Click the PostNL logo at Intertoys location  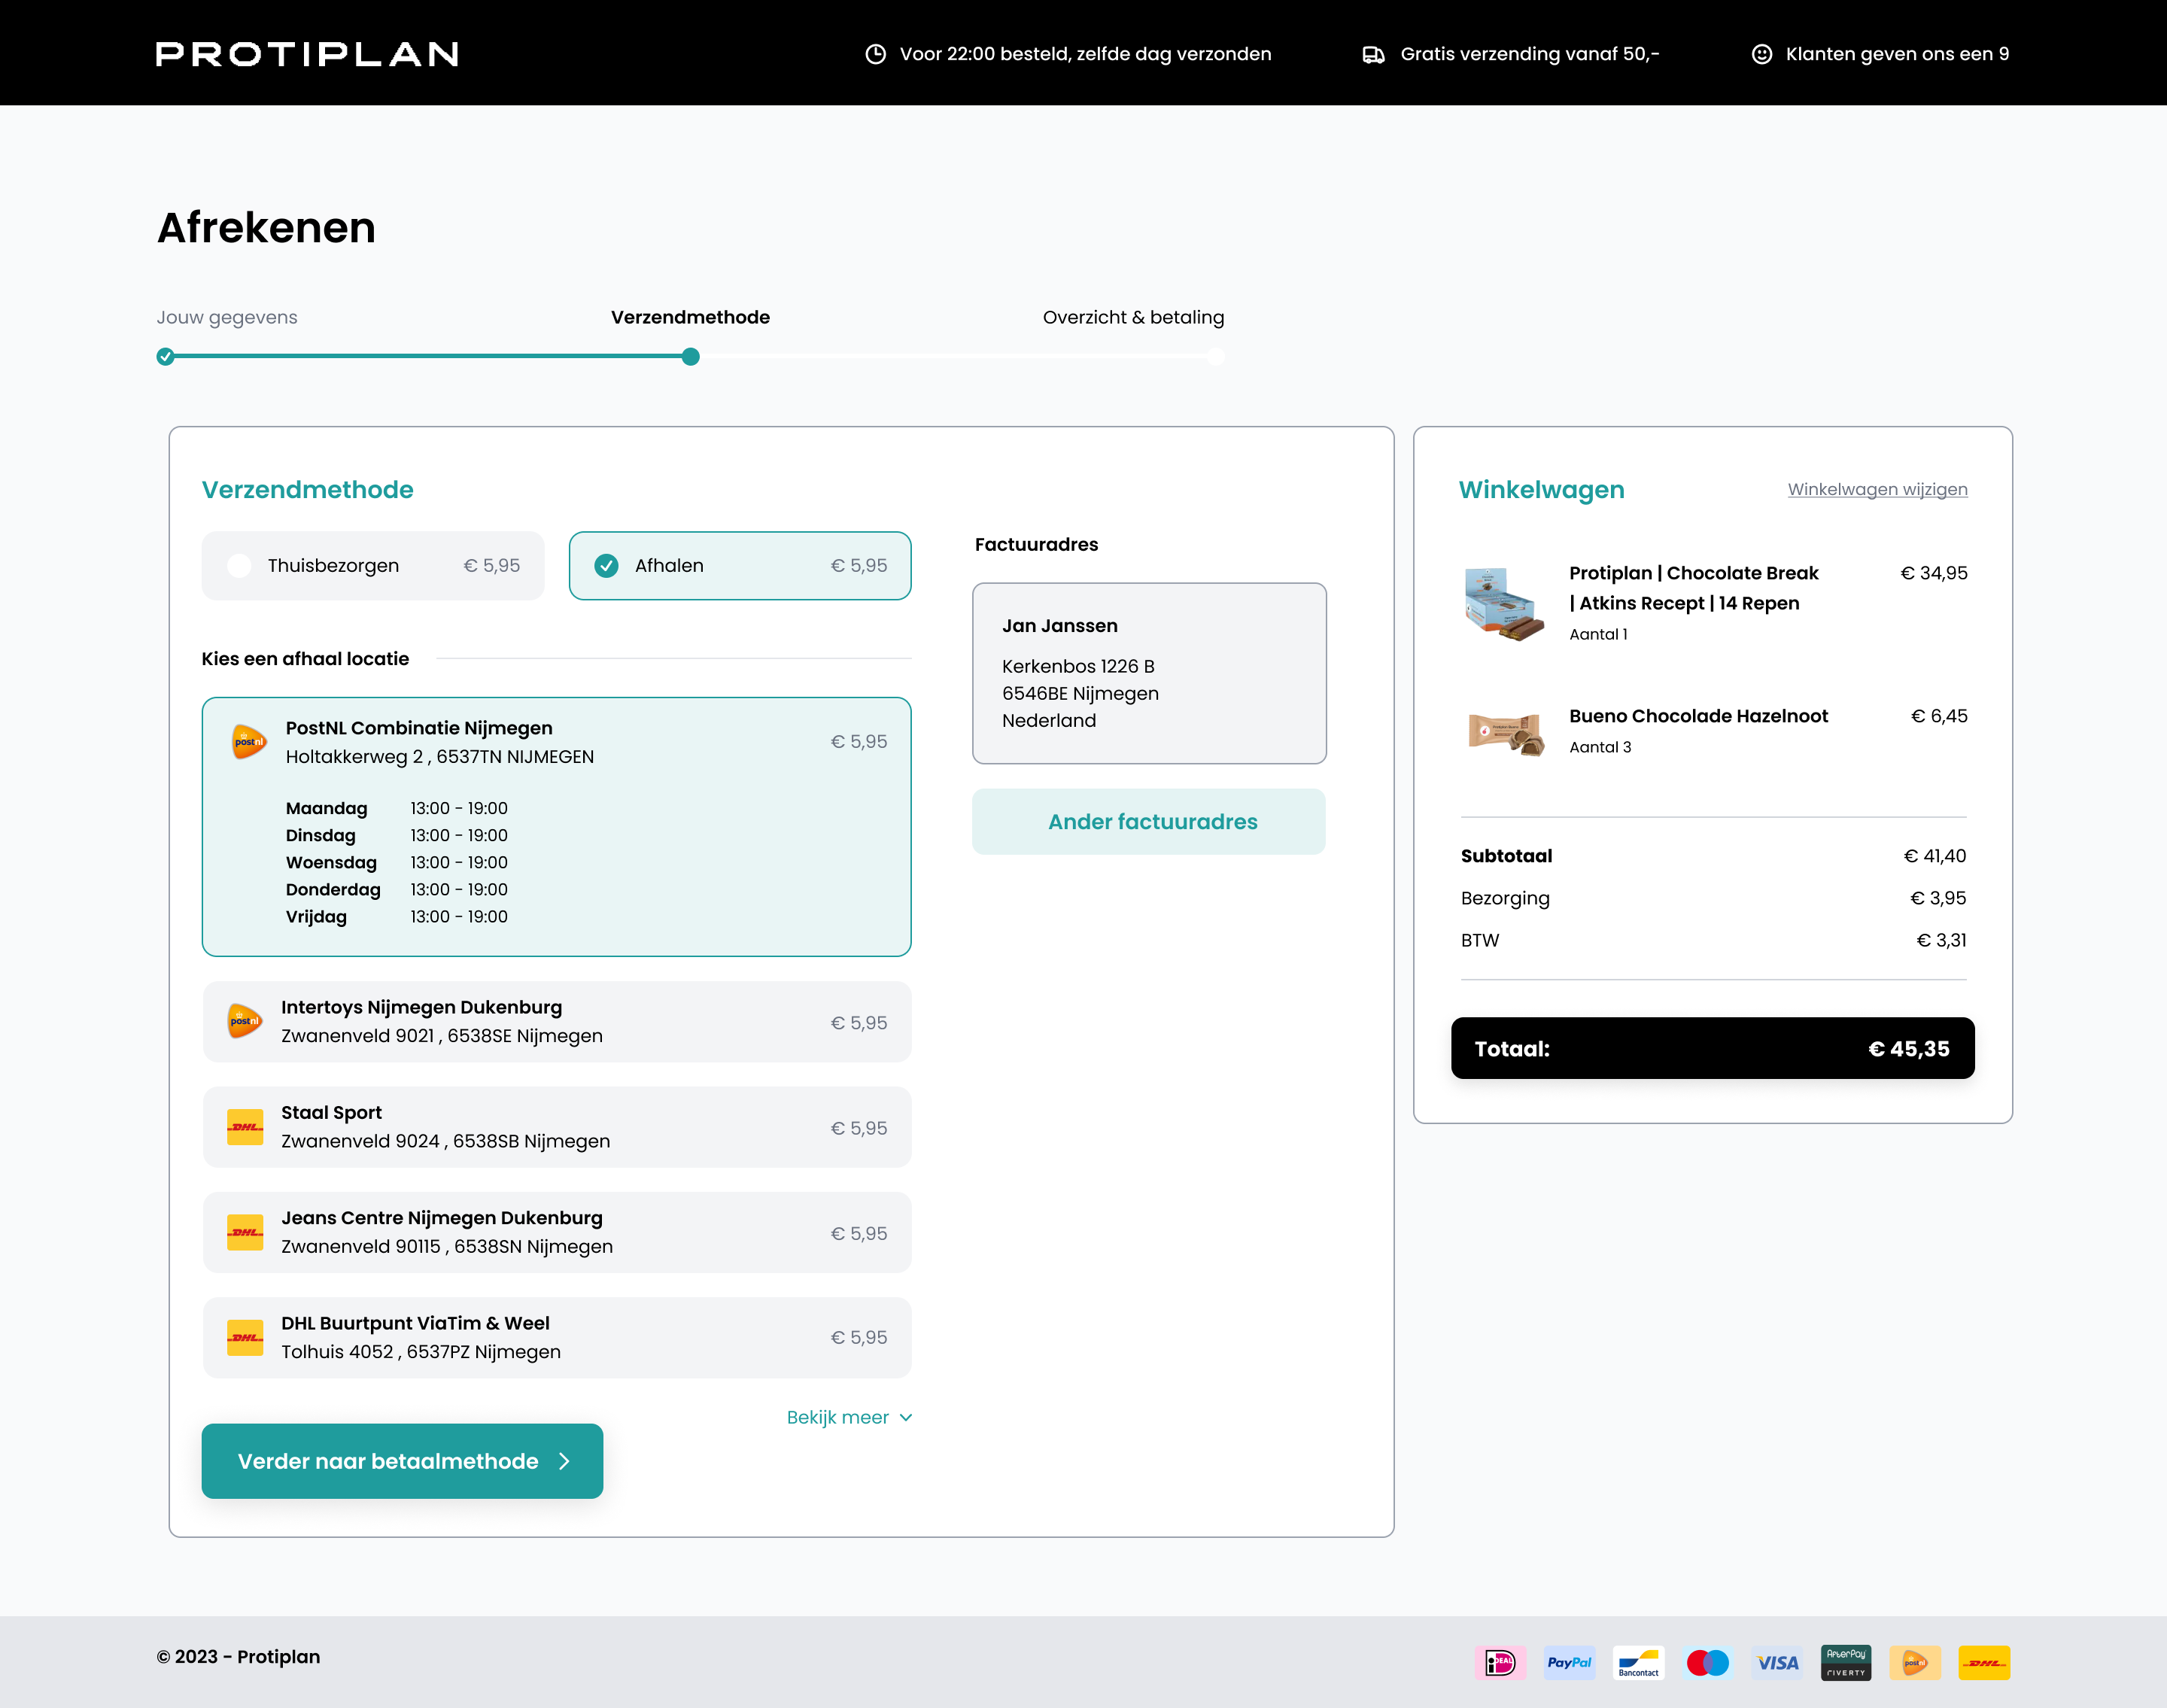click(x=244, y=1021)
